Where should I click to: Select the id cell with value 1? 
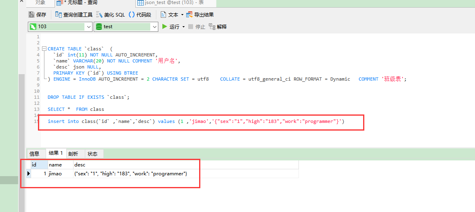pos(39,174)
